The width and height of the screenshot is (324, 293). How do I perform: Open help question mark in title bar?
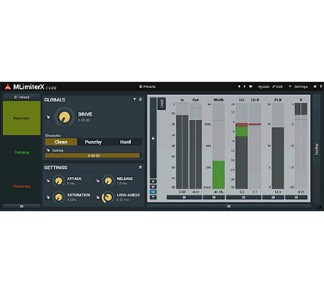click(321, 86)
